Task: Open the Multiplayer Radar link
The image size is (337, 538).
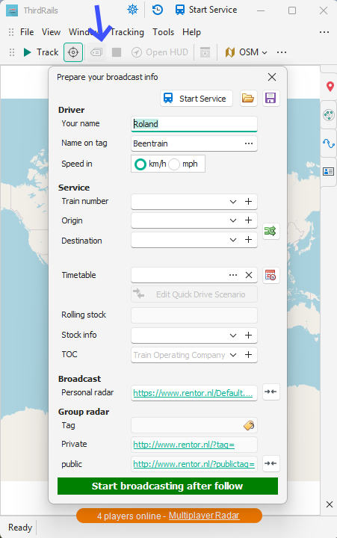Action: point(204,516)
